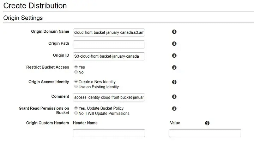Viewport: 254px width, 141px height.
Task: Select Yes for Restrict Bucket Access
Action: pyautogui.click(x=76, y=67)
